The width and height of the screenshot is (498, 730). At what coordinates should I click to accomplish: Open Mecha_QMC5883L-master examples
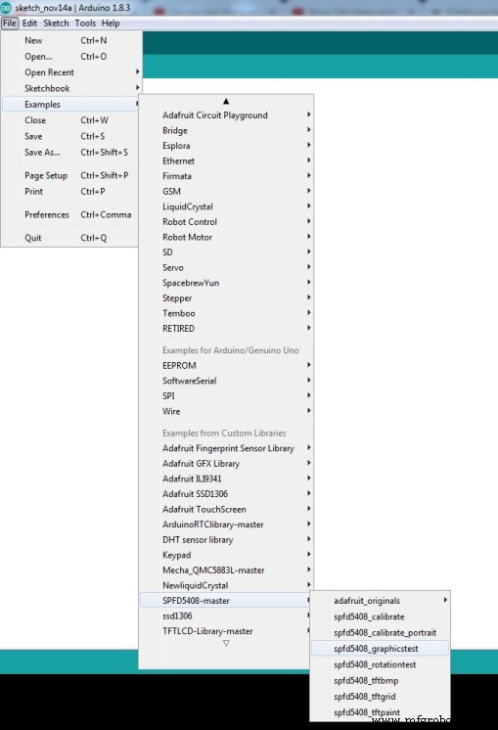226,570
